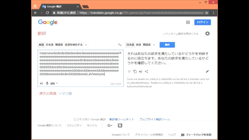
Task: Click the Google logo
Action: point(48,22)
